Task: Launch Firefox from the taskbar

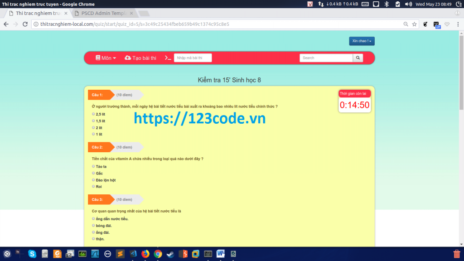Action: pos(145,254)
